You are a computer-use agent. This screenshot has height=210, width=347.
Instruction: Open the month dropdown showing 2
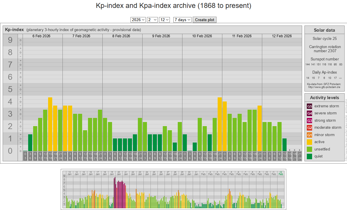[152, 20]
